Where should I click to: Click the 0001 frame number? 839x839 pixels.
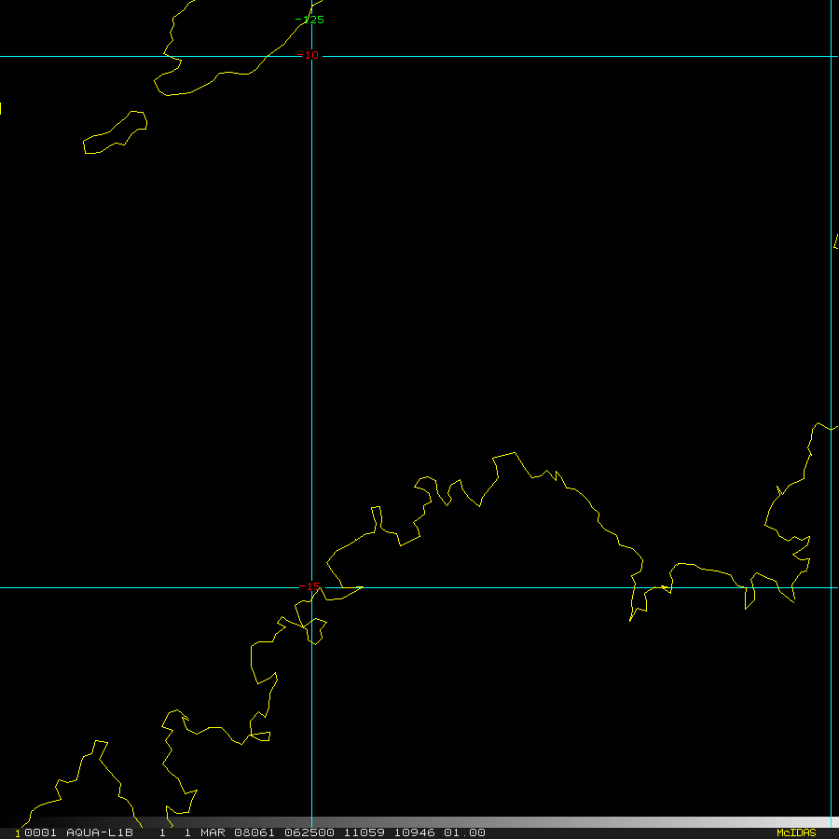pos(41,832)
